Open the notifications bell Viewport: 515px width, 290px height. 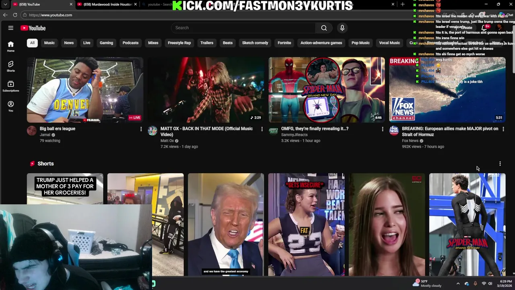pyautogui.click(x=484, y=28)
